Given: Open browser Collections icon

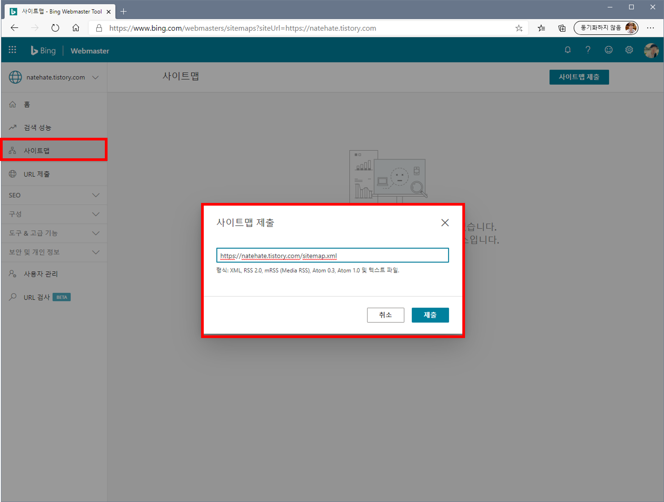Looking at the screenshot, I should [x=562, y=28].
